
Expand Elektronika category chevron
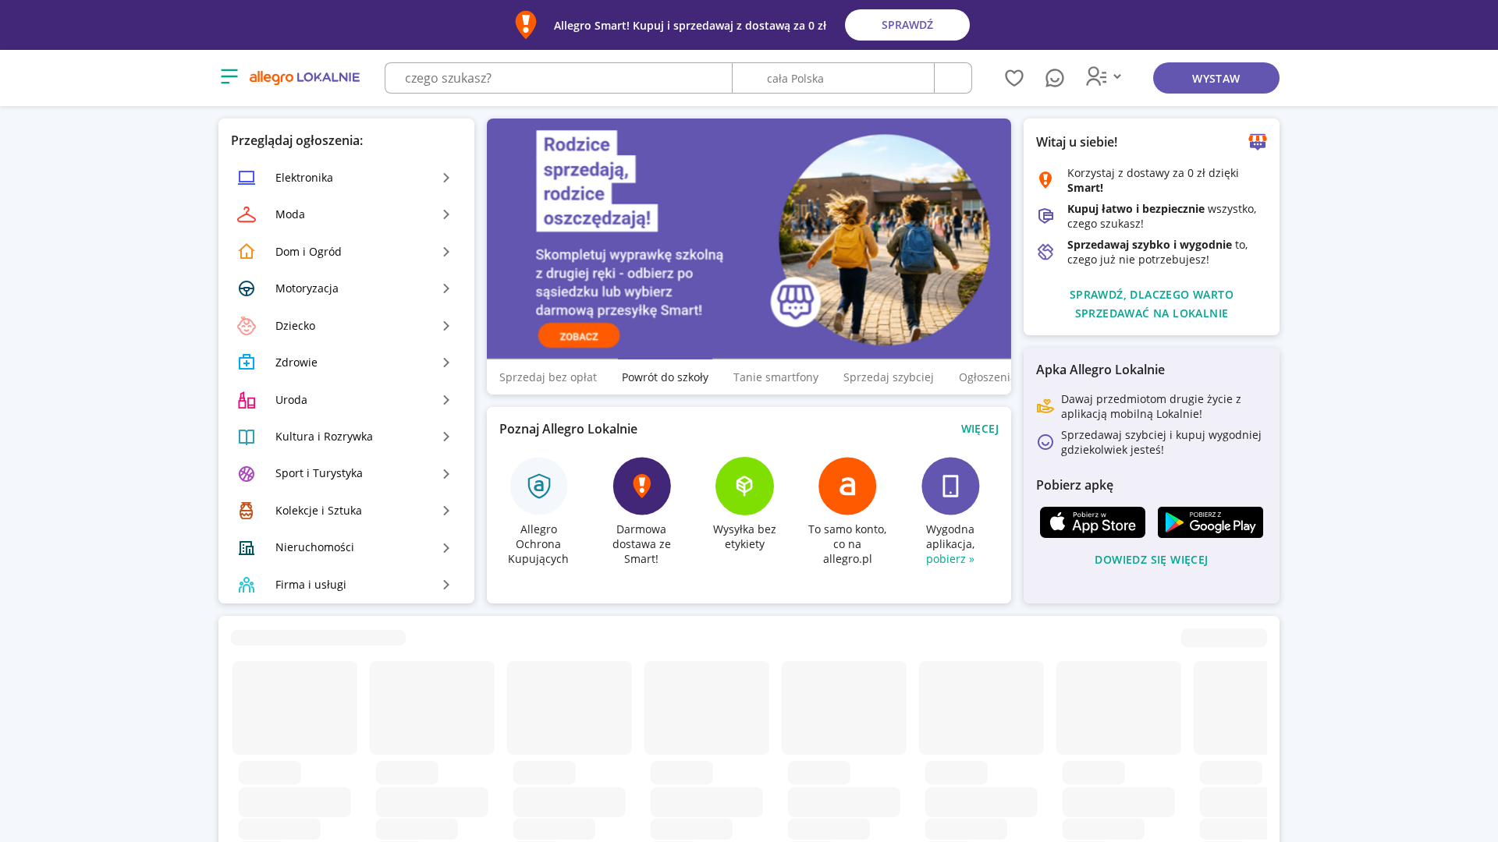(446, 178)
